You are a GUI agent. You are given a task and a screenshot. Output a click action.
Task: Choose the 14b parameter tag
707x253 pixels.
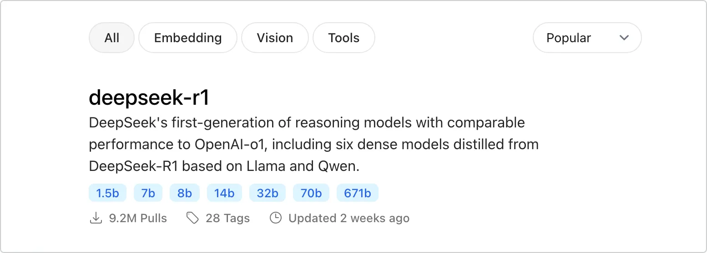(224, 193)
